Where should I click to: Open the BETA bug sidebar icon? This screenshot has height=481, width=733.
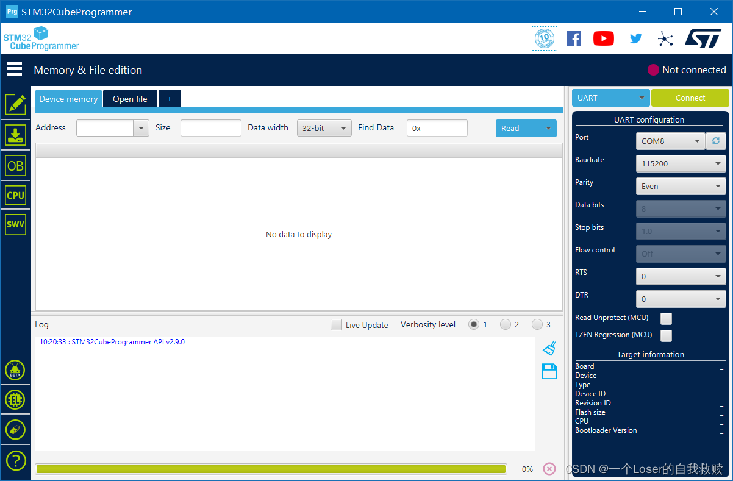pyautogui.click(x=15, y=370)
